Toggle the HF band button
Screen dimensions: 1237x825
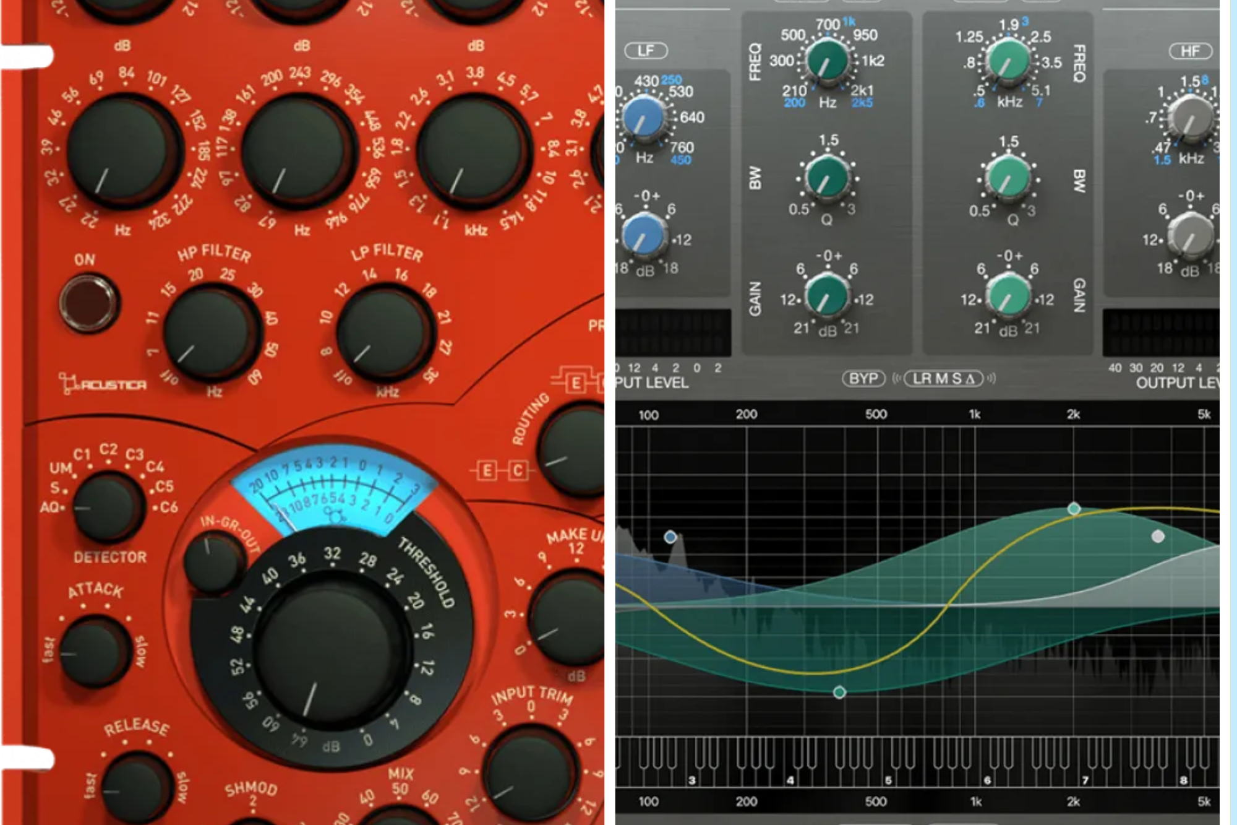pos(1190,51)
